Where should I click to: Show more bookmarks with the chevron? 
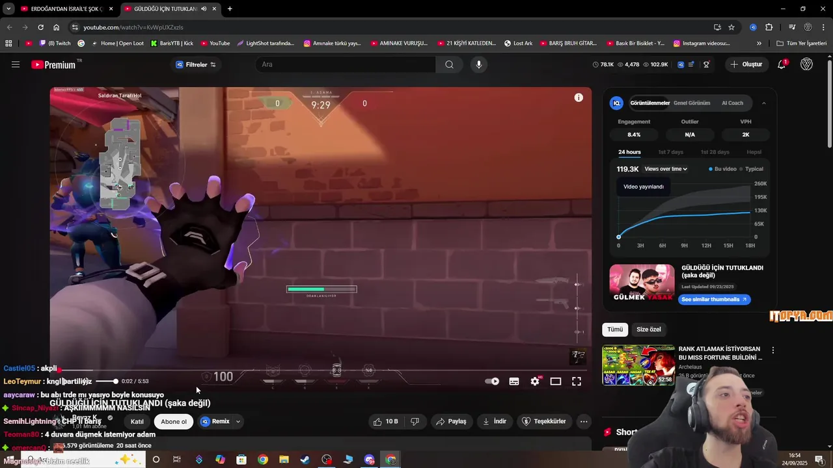click(759, 44)
